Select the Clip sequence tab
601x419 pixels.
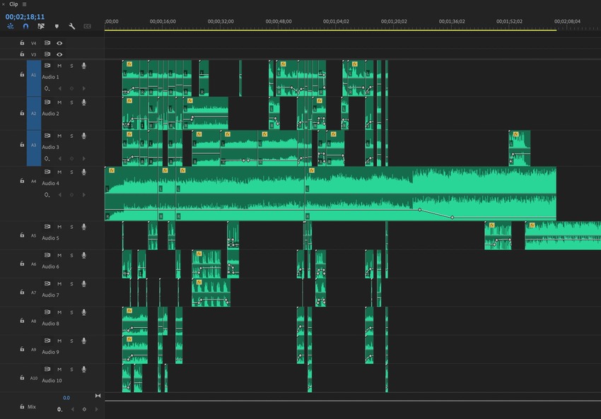pos(13,4)
